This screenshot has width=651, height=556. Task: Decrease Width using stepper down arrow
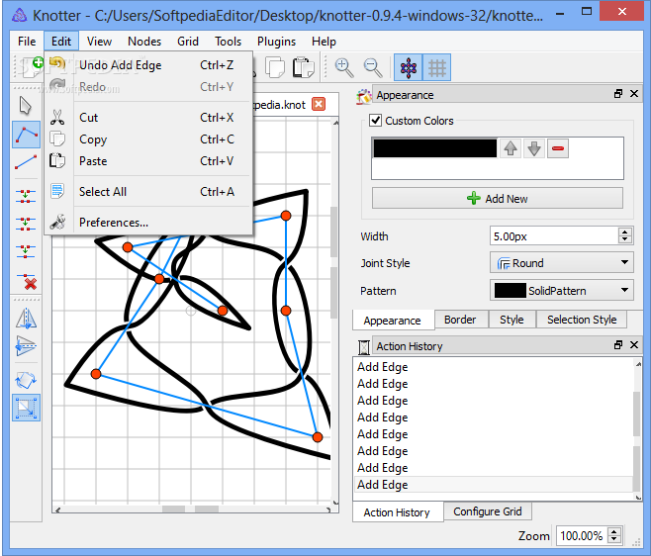pyautogui.click(x=625, y=240)
